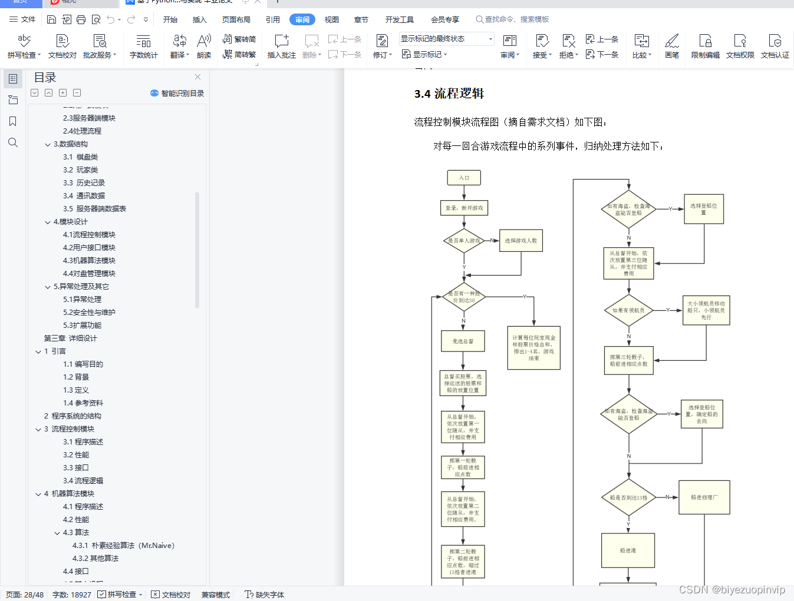Click 文档认证 document certification icon
794x601 pixels.
point(775,46)
